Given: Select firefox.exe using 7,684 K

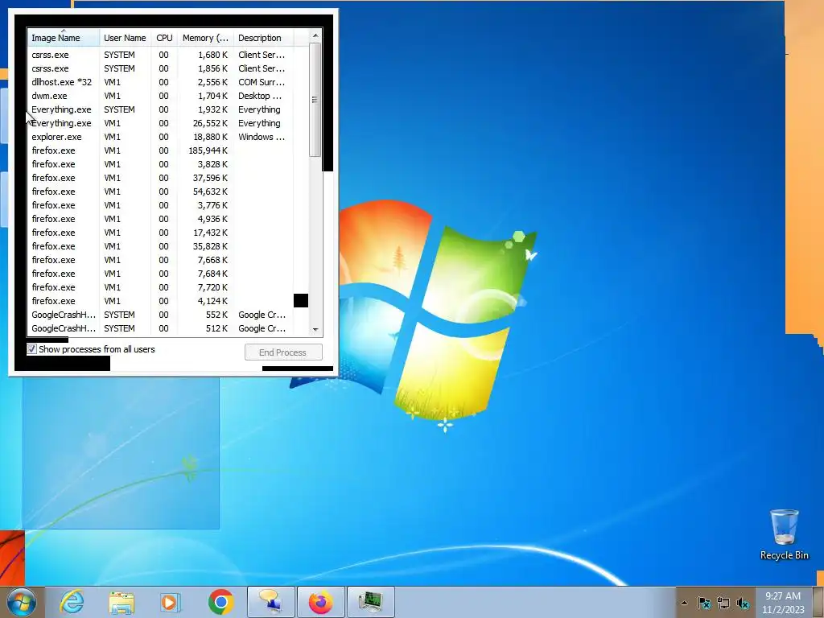Looking at the screenshot, I should click(x=160, y=274).
